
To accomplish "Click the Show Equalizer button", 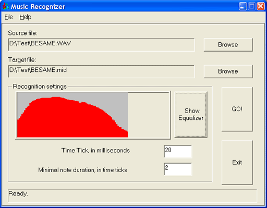I will point(191,115).
